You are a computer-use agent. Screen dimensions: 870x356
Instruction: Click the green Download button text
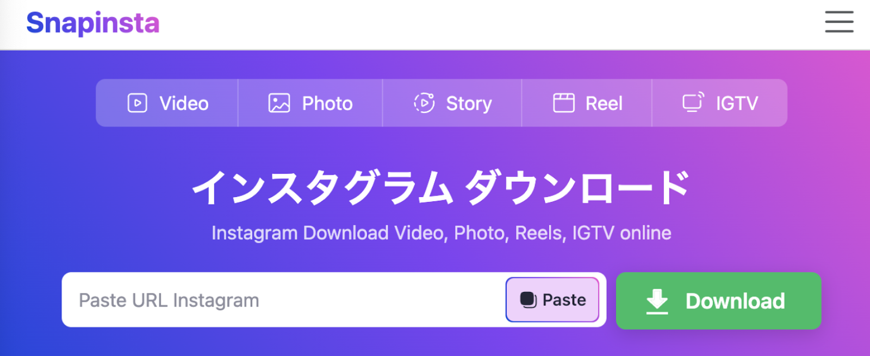pos(735,301)
